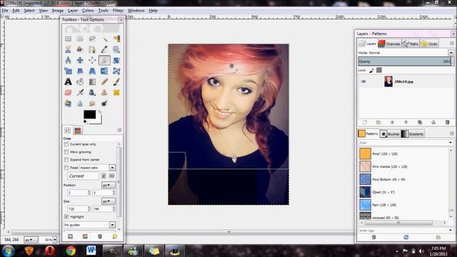Viewport: 457px width, 257px height.
Task: Select the Text tool
Action: pos(69,82)
